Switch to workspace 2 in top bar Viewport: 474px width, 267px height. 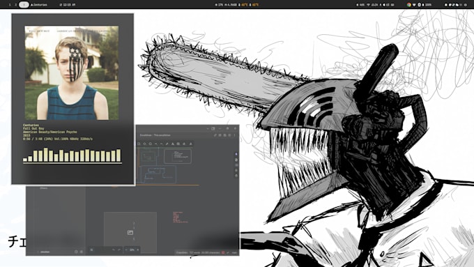tap(16, 5)
